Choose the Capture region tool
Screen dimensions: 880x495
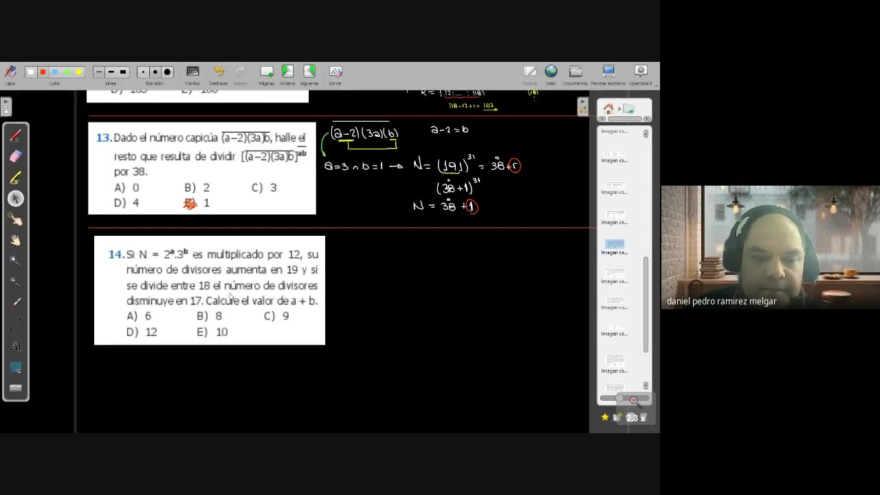[16, 367]
